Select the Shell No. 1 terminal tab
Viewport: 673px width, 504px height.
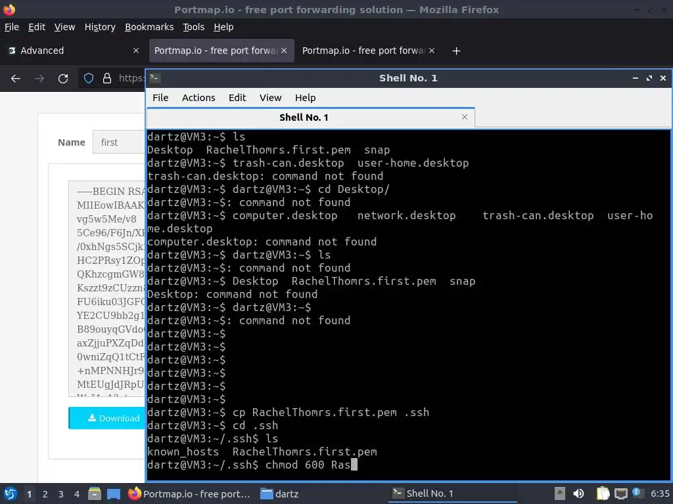pos(311,117)
